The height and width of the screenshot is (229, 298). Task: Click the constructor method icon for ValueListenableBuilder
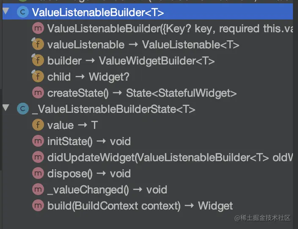tap(38, 29)
